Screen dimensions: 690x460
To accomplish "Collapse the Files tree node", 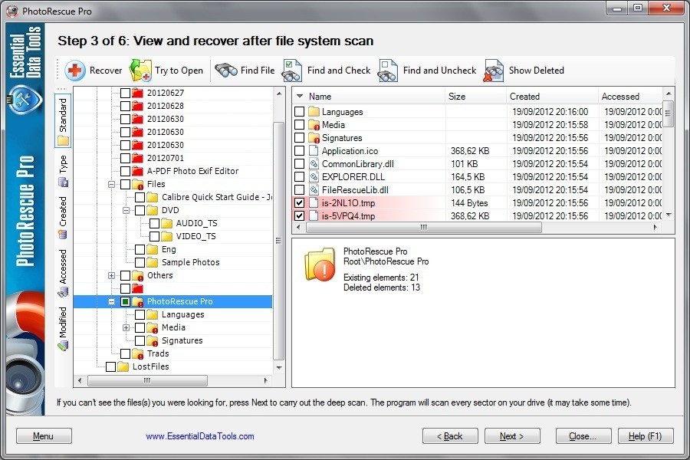I will coord(112,184).
